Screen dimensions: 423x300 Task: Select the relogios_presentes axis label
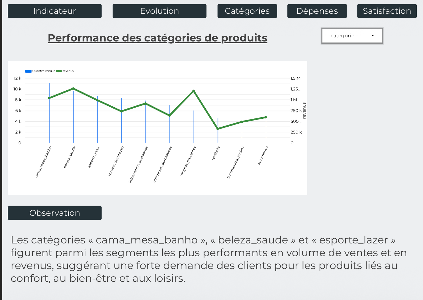pyautogui.click(x=188, y=161)
